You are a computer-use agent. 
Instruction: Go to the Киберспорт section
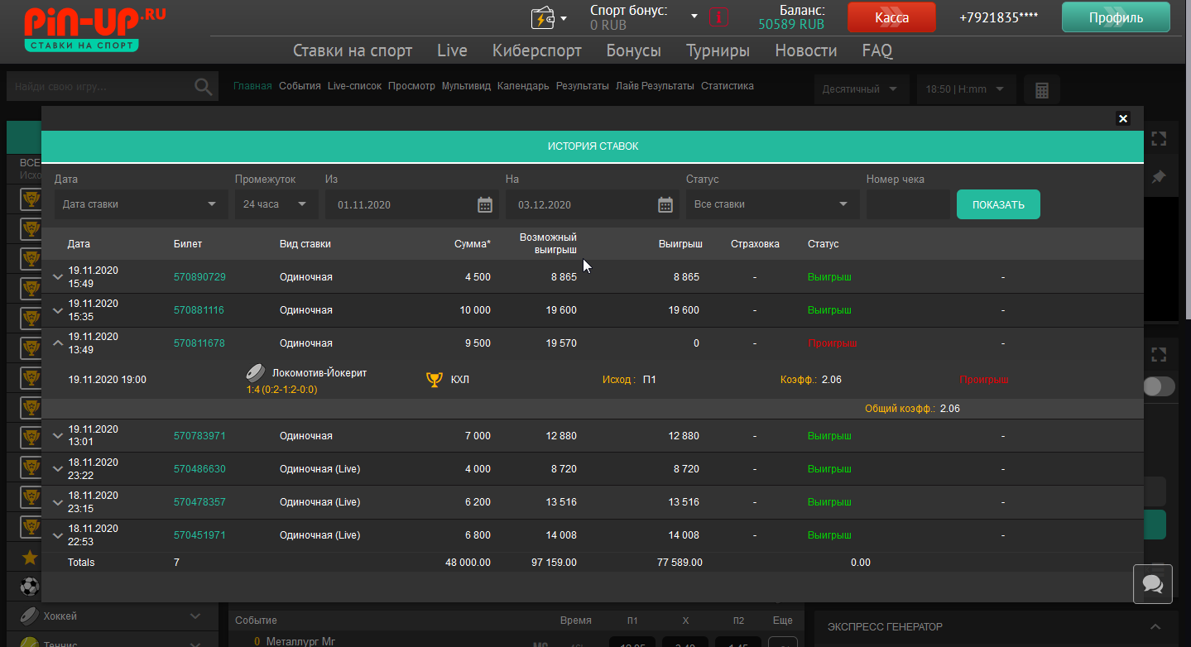pyautogui.click(x=536, y=50)
